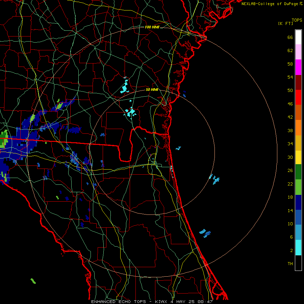Screen dimensions: 304x304
Task: Click the NEXLAB-College of DuPage credit text
Action: 272,4
